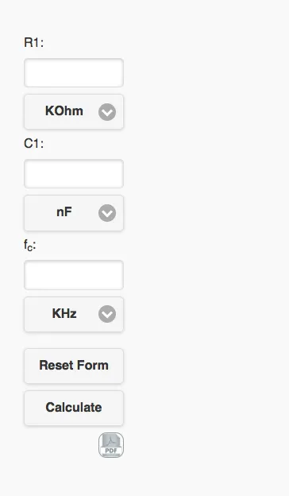Click the Calculate button

click(x=74, y=408)
